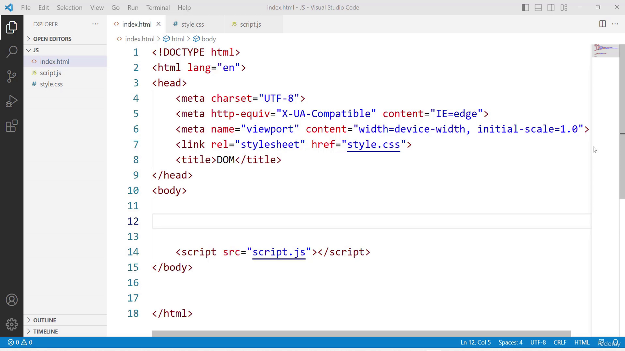Click the body breadcrumb segment
The width and height of the screenshot is (625, 351).
pos(204,39)
